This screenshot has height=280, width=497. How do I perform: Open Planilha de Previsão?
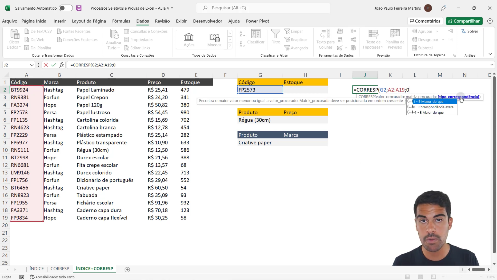395,39
